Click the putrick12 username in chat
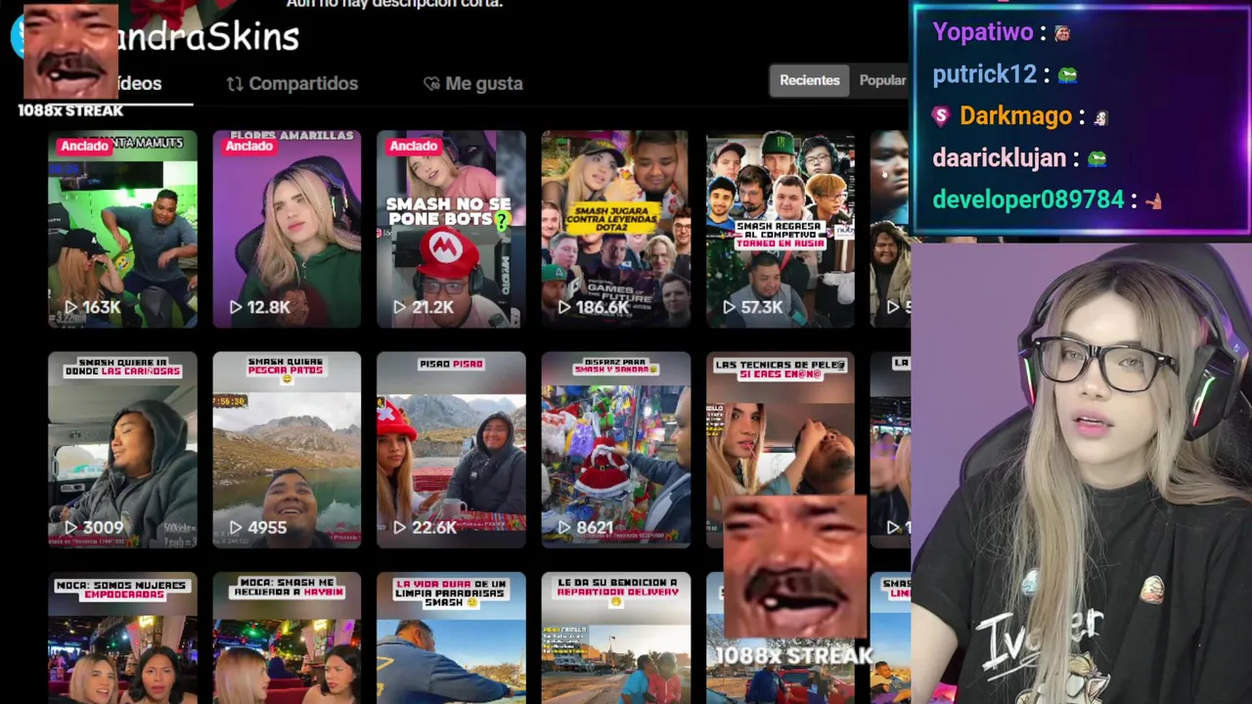This screenshot has width=1252, height=704. (x=984, y=74)
